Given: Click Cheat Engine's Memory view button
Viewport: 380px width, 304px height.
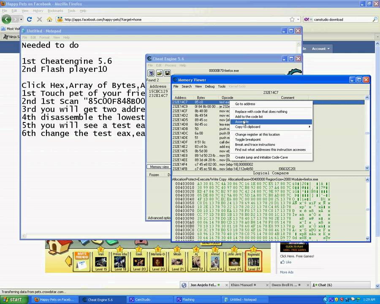Looking at the screenshot, I should (x=159, y=167).
